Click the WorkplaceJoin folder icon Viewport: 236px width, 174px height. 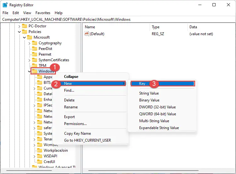point(40,150)
